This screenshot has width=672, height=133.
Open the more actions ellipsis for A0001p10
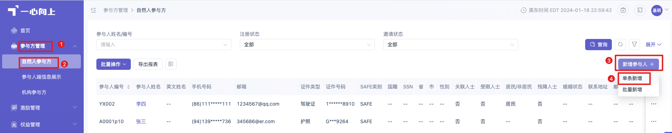click(x=654, y=121)
